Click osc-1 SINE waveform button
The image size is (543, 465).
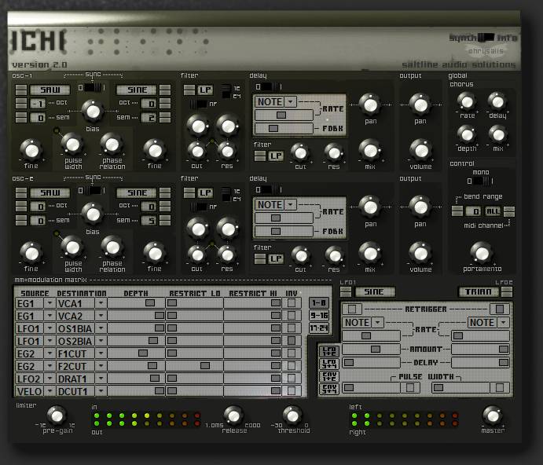click(x=137, y=90)
